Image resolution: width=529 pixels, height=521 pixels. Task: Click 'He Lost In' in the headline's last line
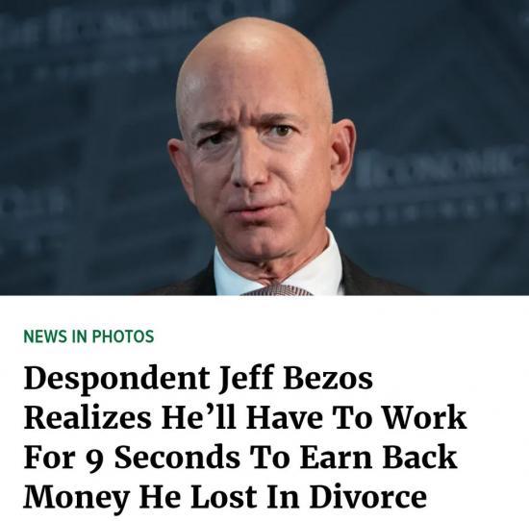tap(219, 497)
